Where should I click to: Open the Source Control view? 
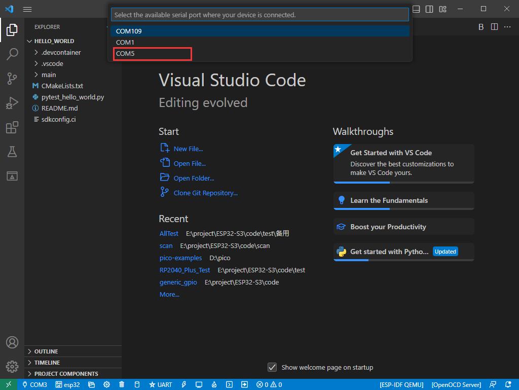point(12,78)
